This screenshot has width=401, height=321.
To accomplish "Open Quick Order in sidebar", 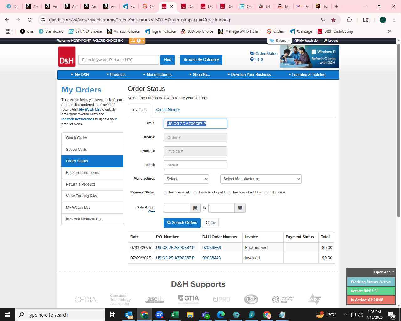I will tap(92, 138).
